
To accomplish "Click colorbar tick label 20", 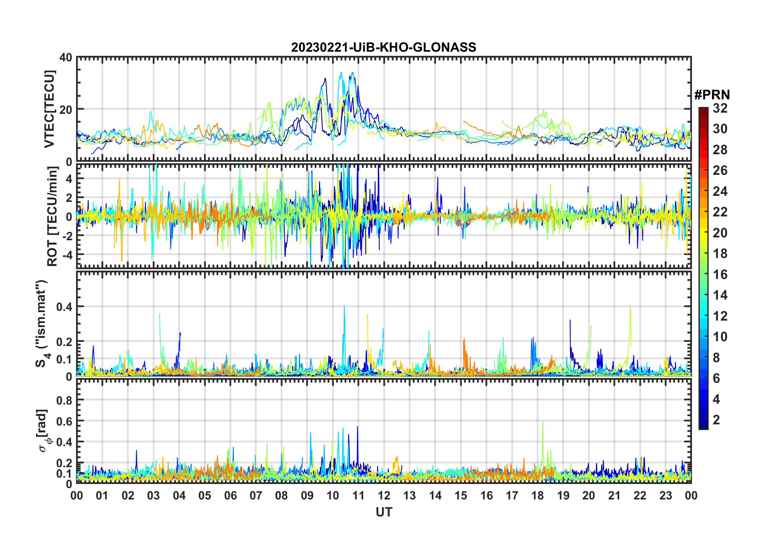I will pos(720,233).
